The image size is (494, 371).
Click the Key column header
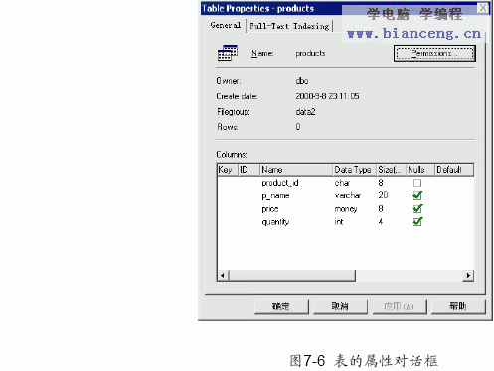click(x=228, y=170)
